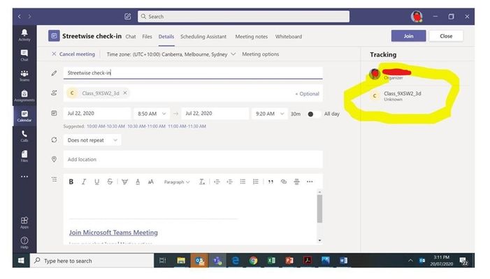Add optional attendees via + Optional
The height and width of the screenshot is (279, 490).
tap(307, 93)
